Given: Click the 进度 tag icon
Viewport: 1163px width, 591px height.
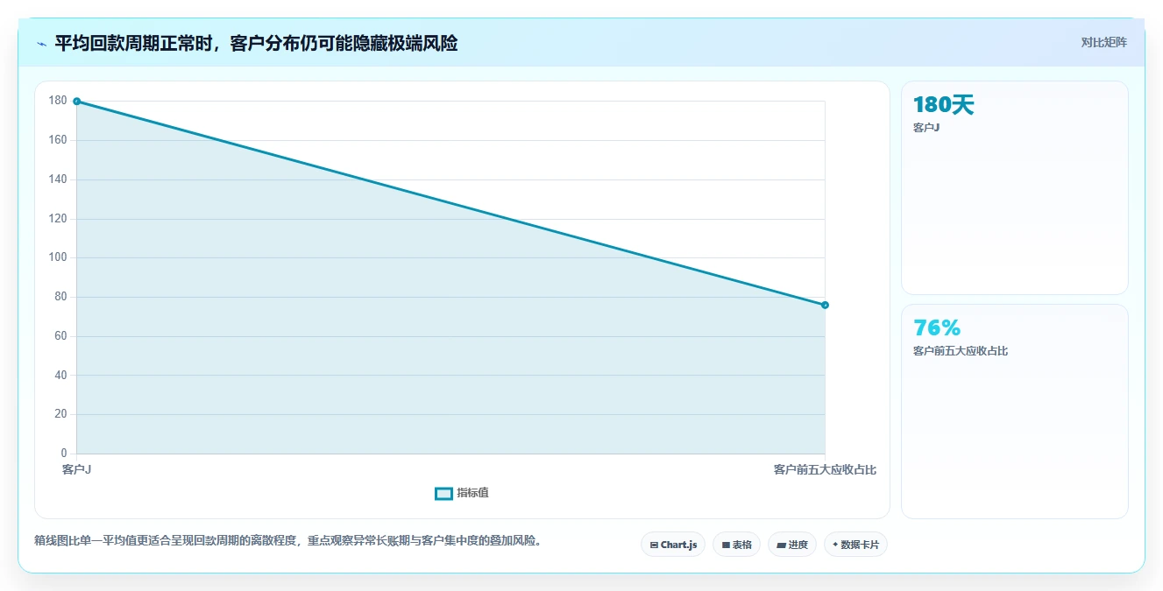Looking at the screenshot, I should pos(781,545).
